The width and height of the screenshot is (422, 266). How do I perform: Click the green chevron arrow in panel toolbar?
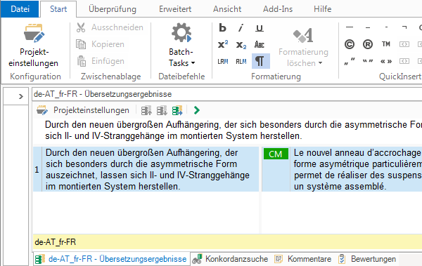[197, 110]
